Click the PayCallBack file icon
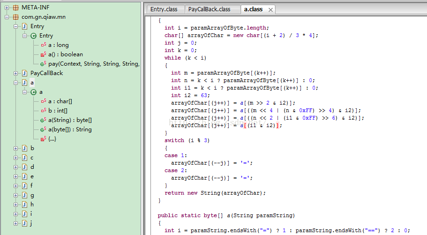 point(25,73)
